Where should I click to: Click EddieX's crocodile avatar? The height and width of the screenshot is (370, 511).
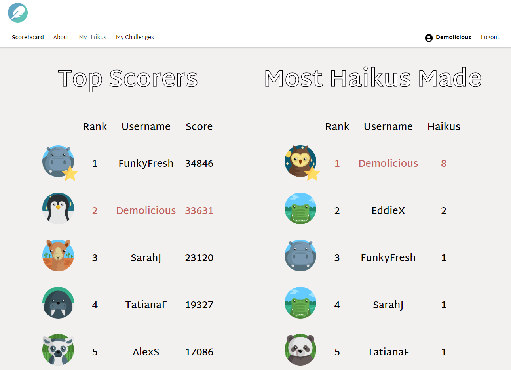point(300,208)
